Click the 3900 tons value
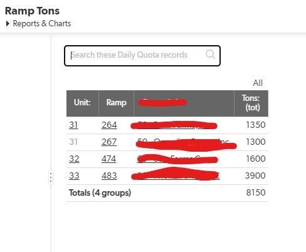This screenshot has height=252, width=306. [x=255, y=176]
